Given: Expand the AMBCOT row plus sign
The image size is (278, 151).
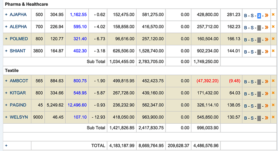Looking at the screenshot, I should point(6,81).
